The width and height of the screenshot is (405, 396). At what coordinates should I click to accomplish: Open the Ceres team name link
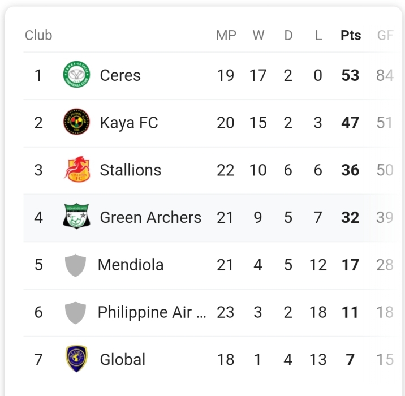(x=120, y=75)
